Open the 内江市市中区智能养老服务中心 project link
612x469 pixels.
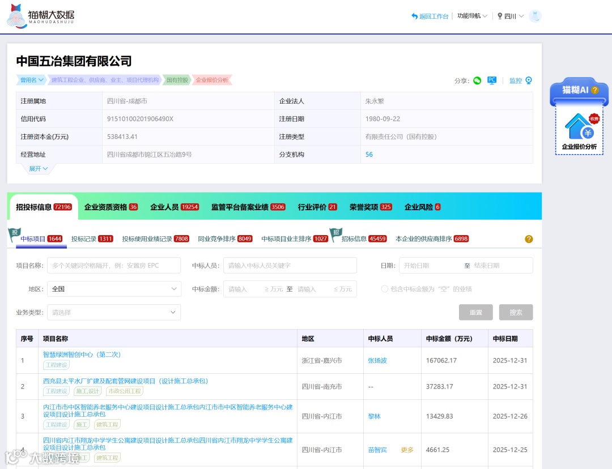[167, 411]
